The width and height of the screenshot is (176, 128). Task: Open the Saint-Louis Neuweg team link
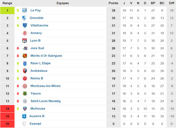[x=45, y=101]
